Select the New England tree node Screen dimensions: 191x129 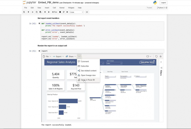click(x=110, y=112)
